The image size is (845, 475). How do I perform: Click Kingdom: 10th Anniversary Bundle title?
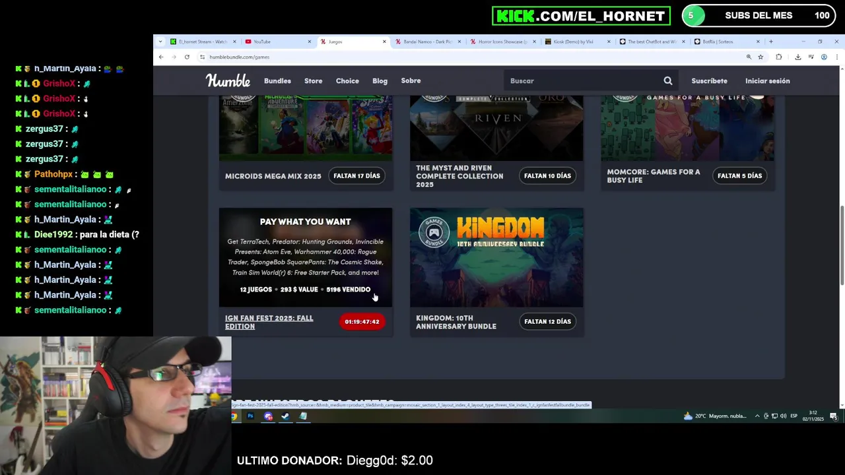coord(456,322)
